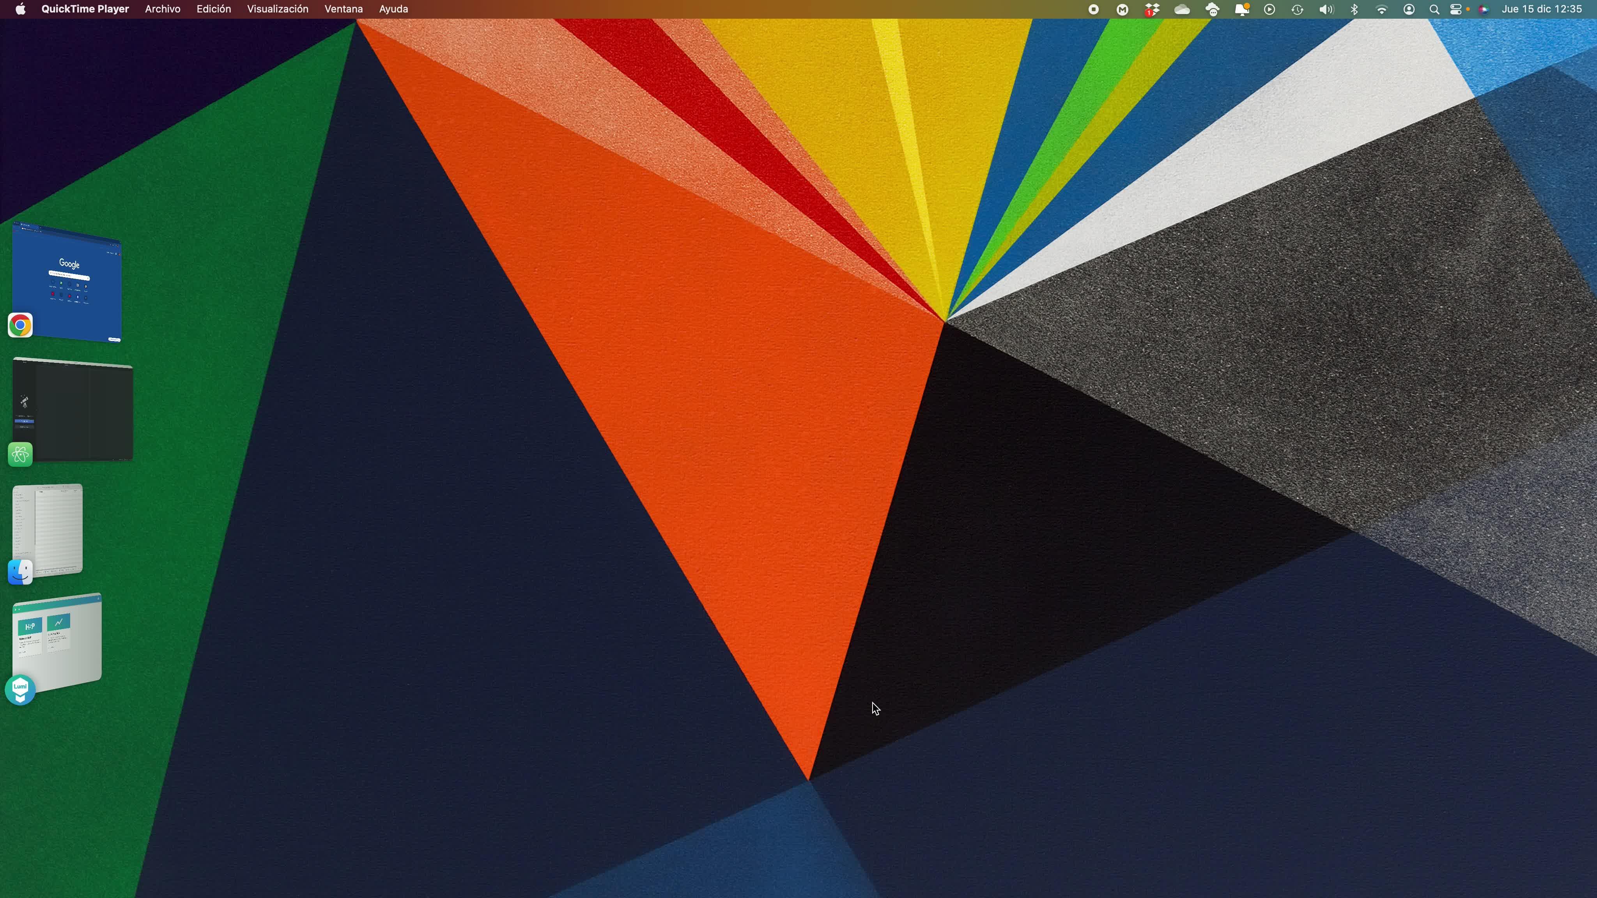Click the Finder icon in Stage Manager

[x=20, y=571]
